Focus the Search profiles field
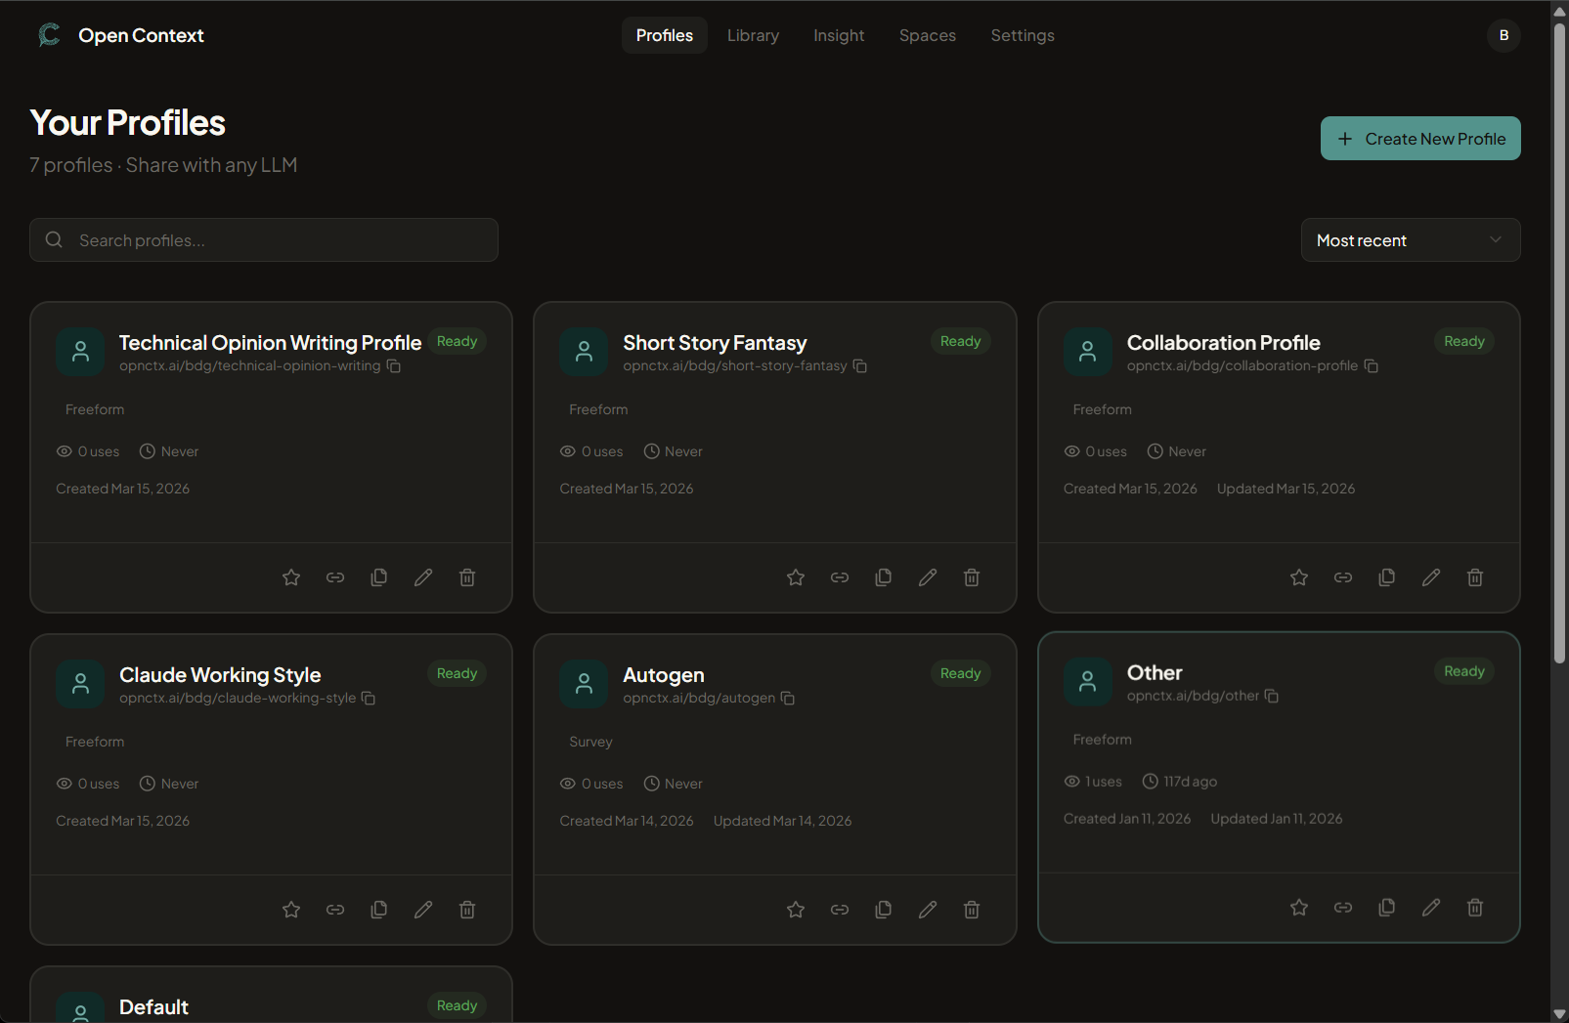 coord(264,240)
